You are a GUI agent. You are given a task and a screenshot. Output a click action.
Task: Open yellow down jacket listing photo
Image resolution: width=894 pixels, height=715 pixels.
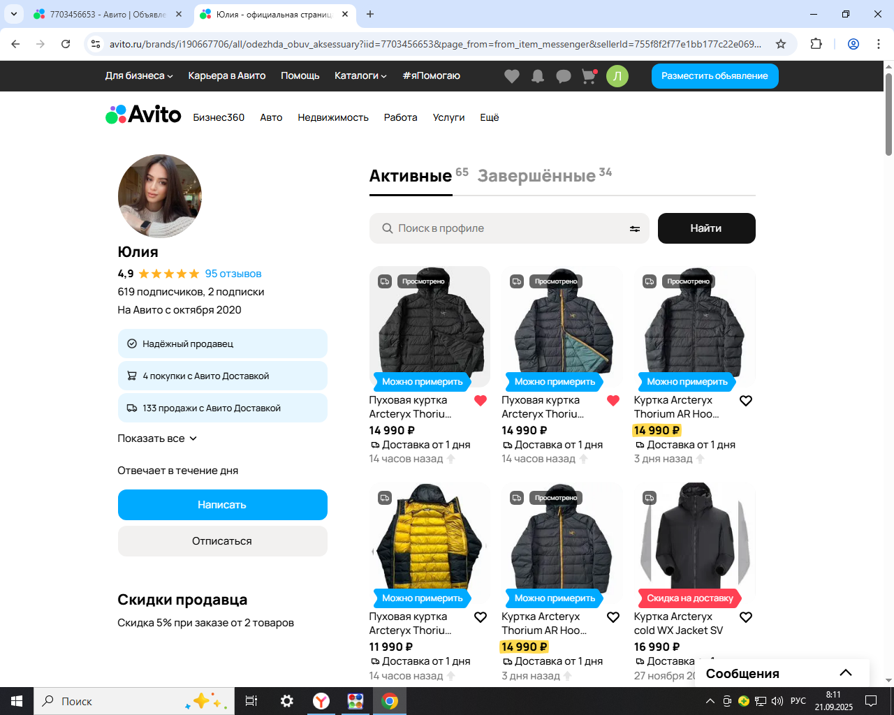coord(430,543)
